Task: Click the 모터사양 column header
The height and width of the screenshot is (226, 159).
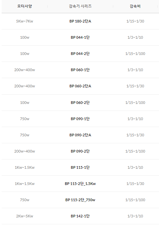Action: [24, 6]
